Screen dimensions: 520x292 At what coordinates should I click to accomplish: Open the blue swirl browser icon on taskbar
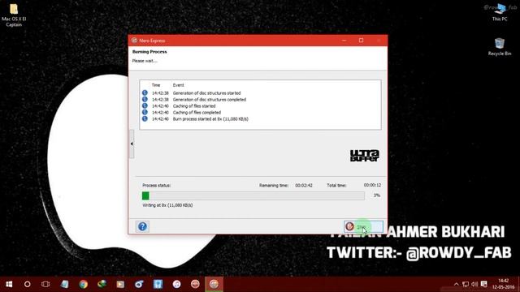139,284
